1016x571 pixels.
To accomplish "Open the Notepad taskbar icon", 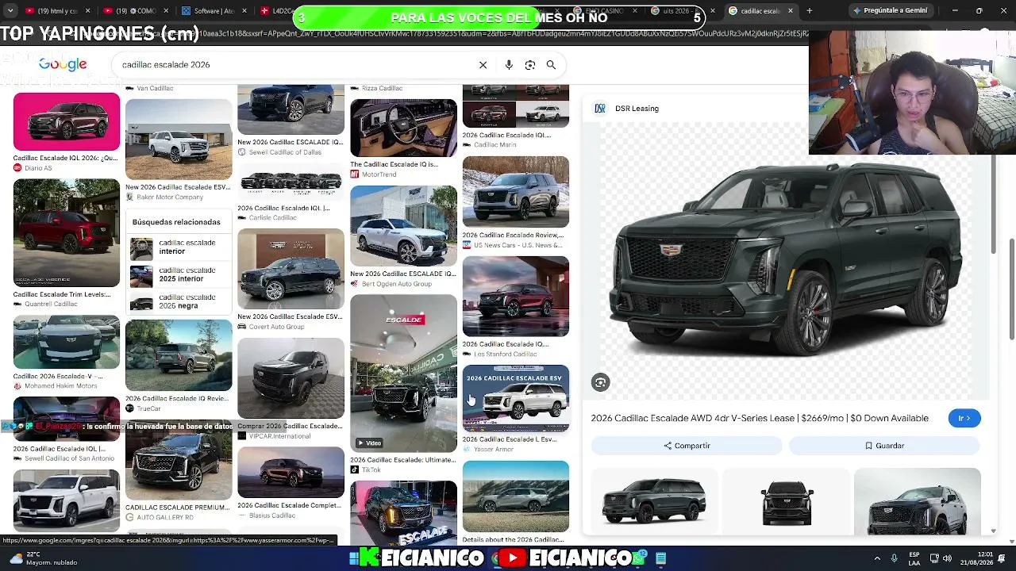I will click(x=660, y=558).
